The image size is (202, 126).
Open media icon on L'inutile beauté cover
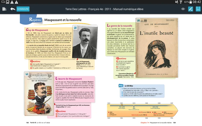point(138,20)
